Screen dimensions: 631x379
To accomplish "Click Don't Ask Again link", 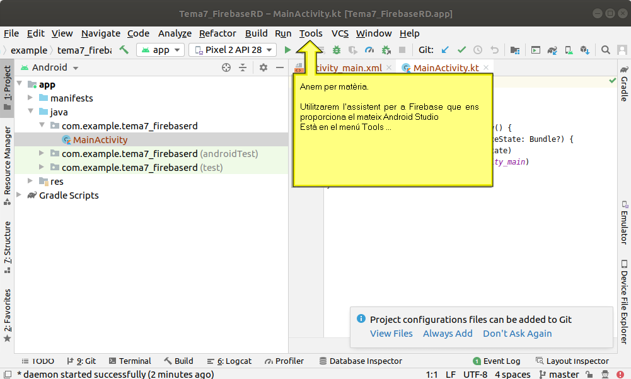I will click(x=517, y=334).
